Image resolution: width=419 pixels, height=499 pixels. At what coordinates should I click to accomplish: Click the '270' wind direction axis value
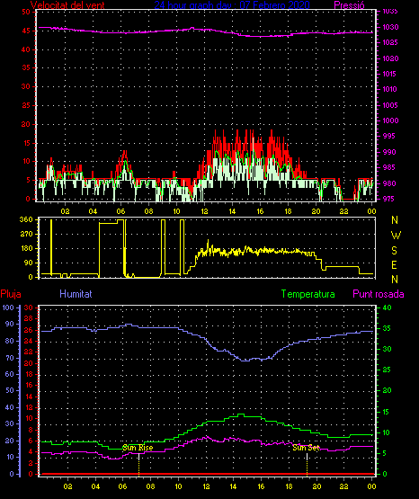pyautogui.click(x=26, y=235)
